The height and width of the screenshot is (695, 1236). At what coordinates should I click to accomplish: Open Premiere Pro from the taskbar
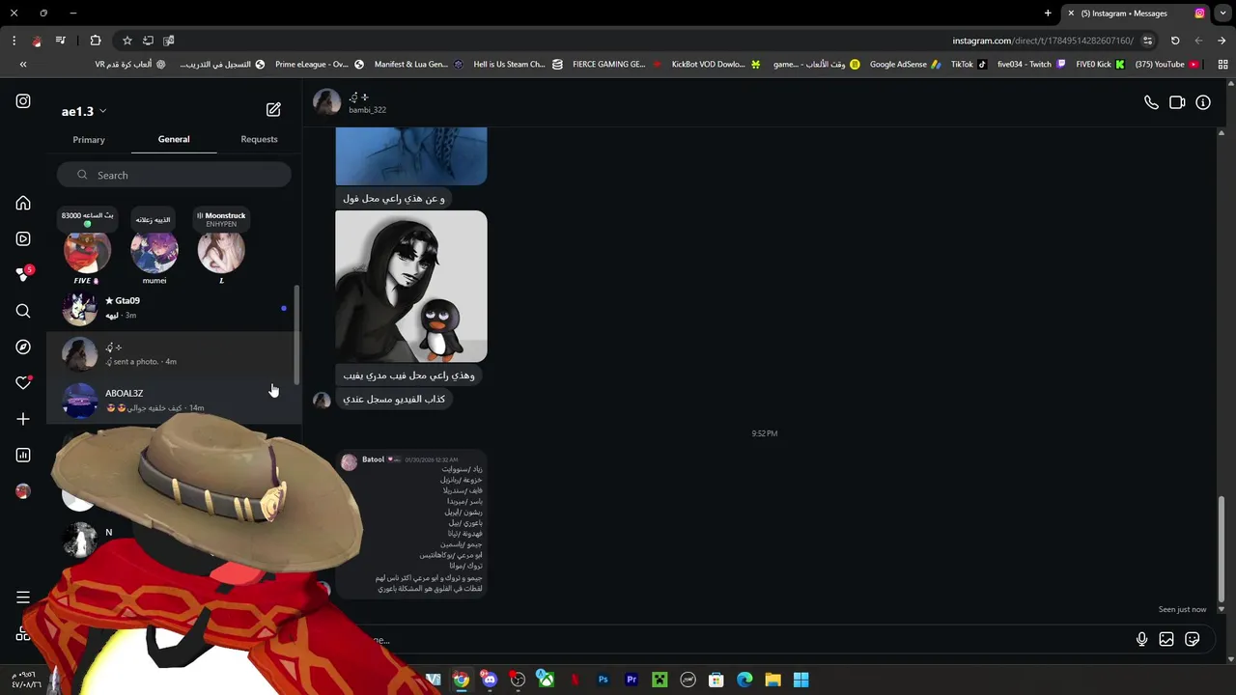pos(632,680)
